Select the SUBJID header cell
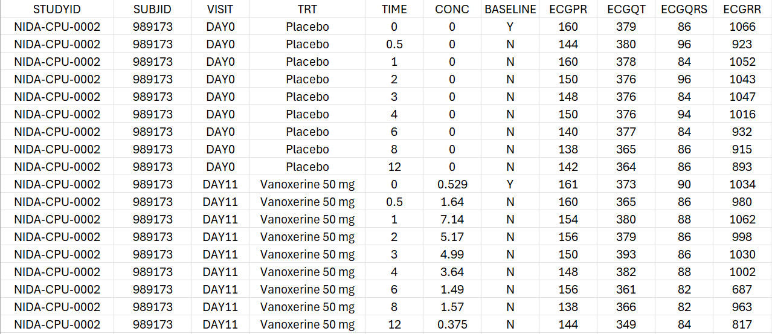This screenshot has width=772, height=334. coord(152,9)
